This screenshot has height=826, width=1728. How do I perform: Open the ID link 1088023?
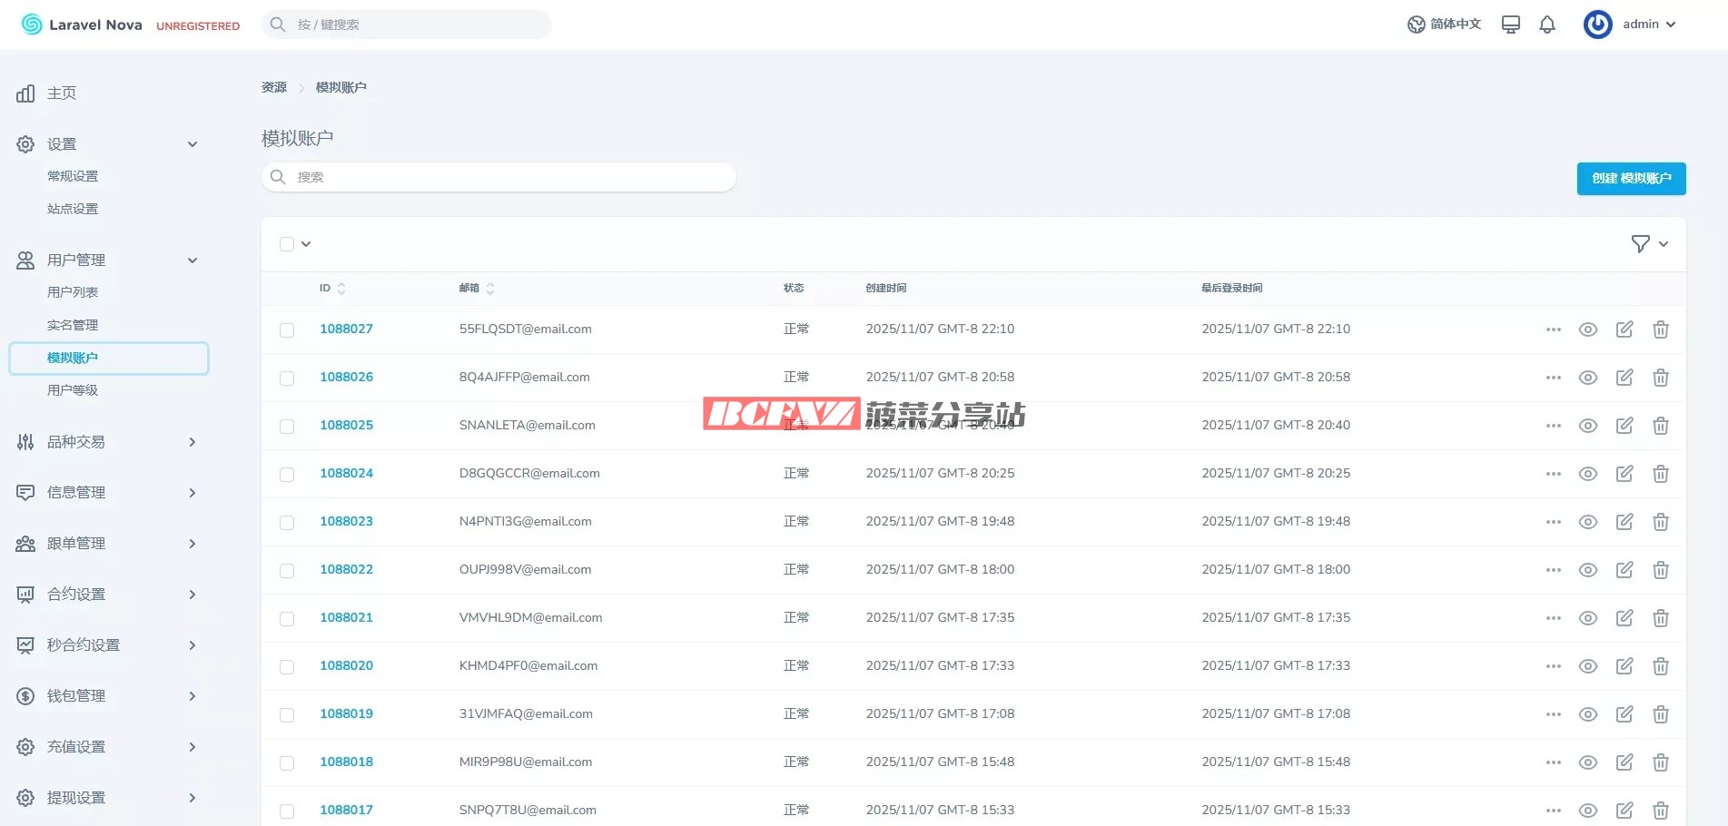point(346,521)
